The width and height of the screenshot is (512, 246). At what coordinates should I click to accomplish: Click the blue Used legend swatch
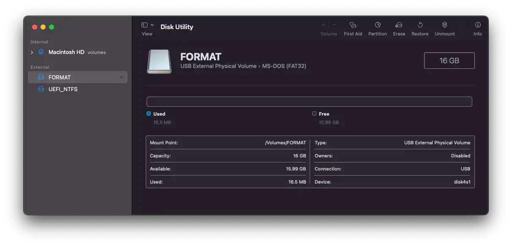[149, 114]
